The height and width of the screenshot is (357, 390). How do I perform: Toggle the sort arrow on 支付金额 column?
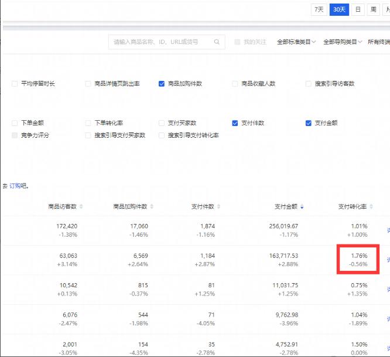pyautogui.click(x=302, y=206)
